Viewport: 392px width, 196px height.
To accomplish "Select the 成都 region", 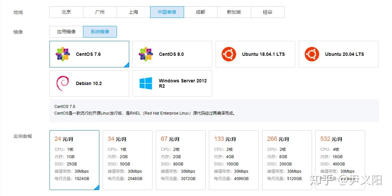I will point(201,12).
